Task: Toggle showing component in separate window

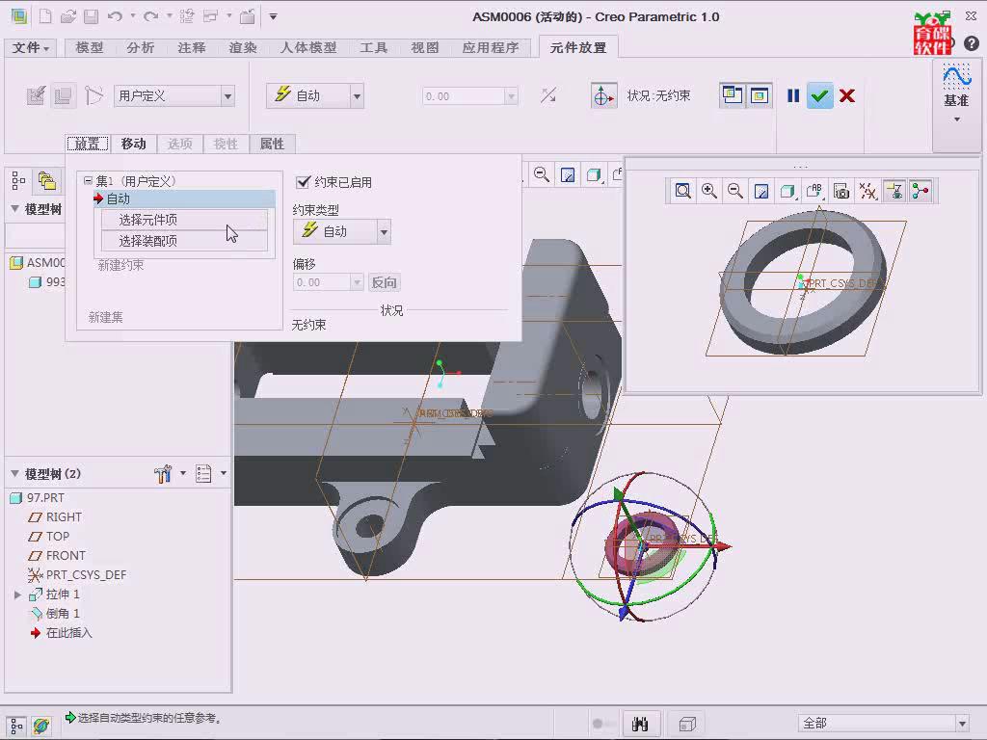Action: coord(732,95)
